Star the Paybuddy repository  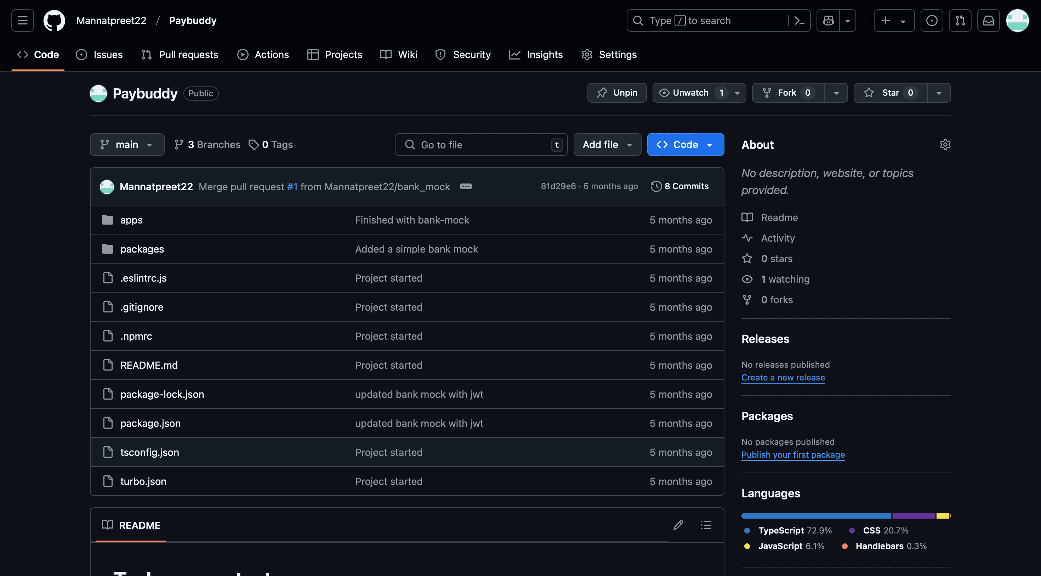coord(890,93)
